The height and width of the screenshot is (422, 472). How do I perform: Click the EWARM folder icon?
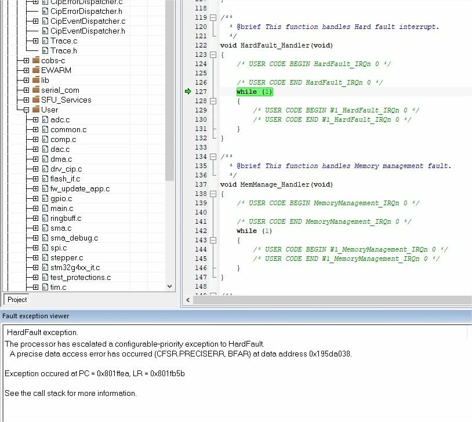[x=36, y=70]
